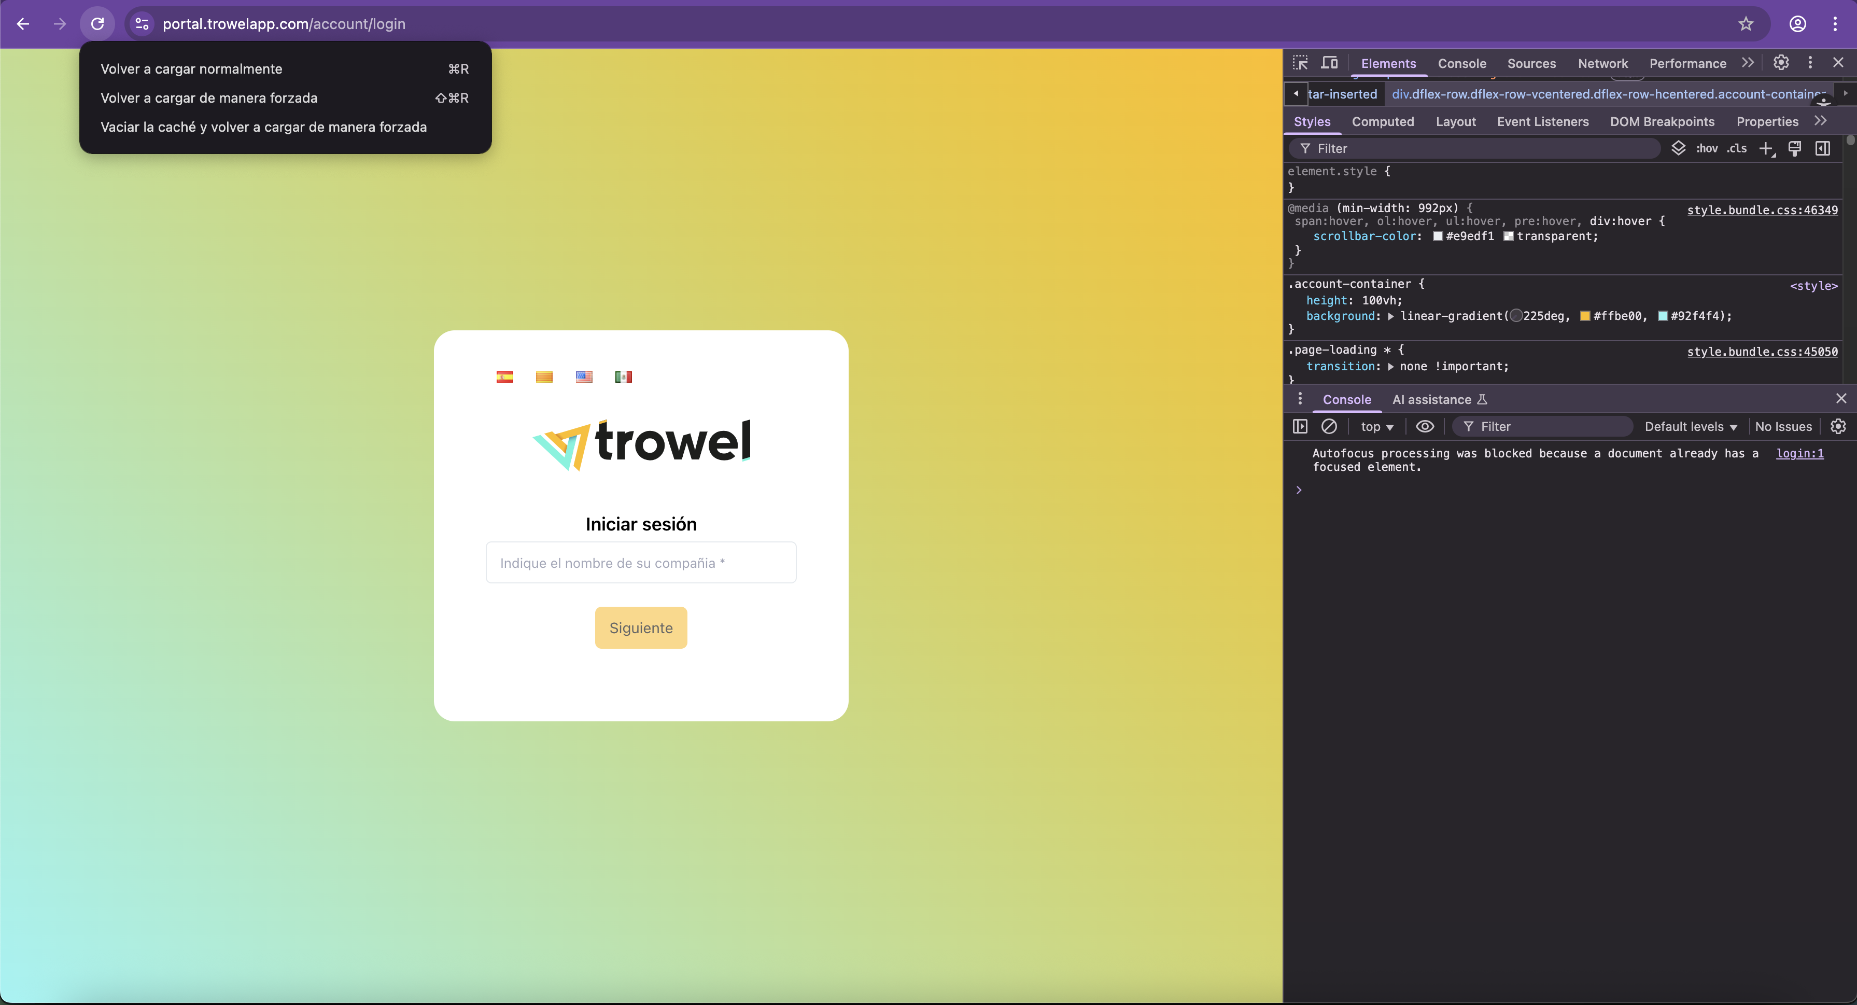Create live expression with the eye icon
The width and height of the screenshot is (1857, 1005).
(1425, 427)
